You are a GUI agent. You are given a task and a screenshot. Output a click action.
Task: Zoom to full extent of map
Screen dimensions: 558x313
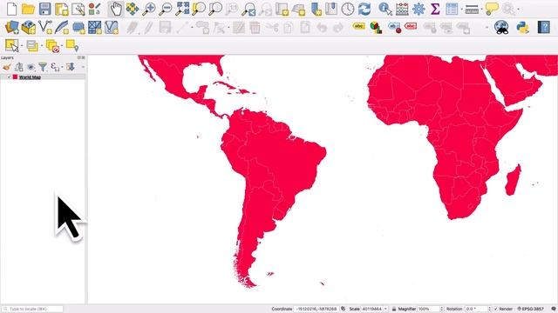182,9
